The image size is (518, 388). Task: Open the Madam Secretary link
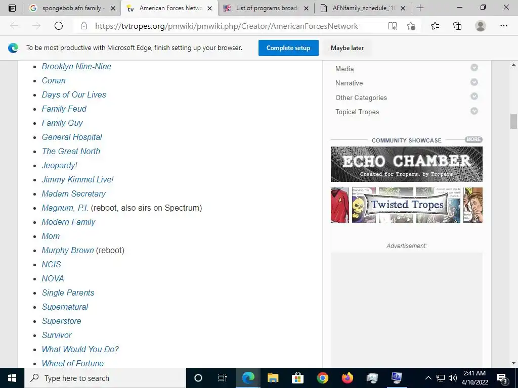(73, 194)
